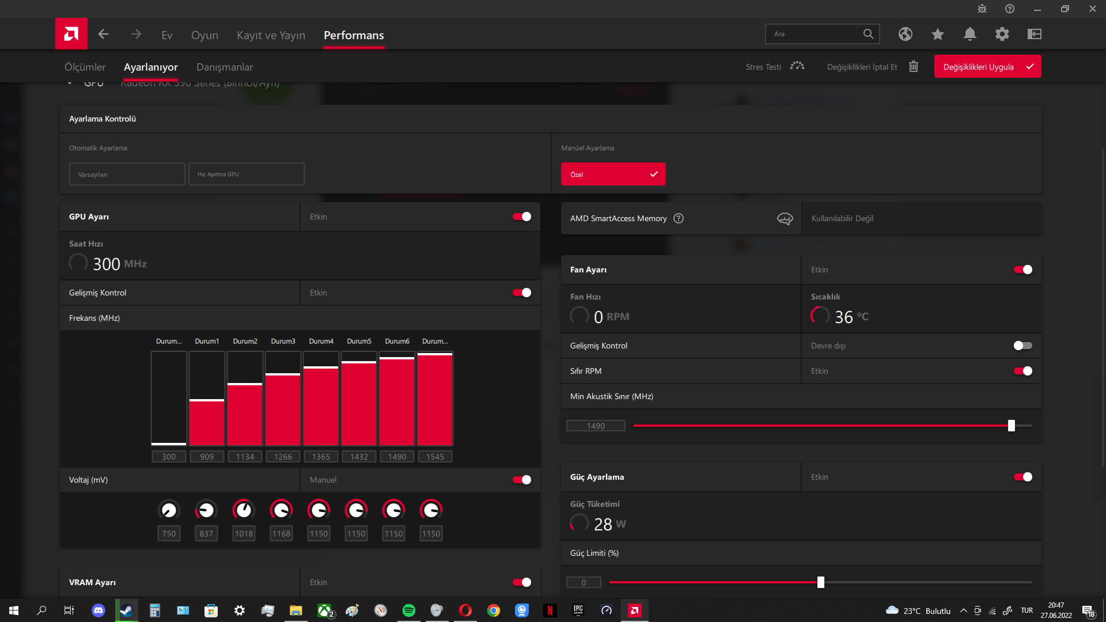Toggle the GPU Ayarı switch
The image size is (1106, 622).
pos(522,217)
